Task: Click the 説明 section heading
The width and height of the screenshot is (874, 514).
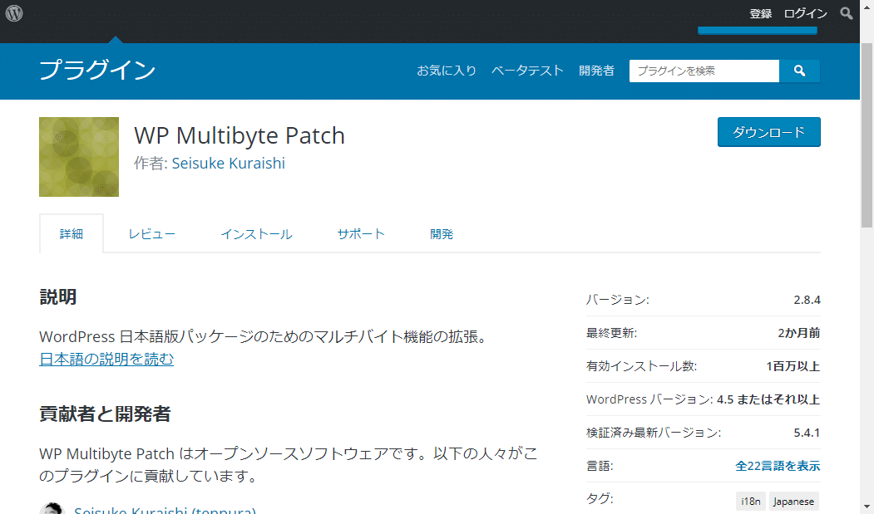Action: 58,296
